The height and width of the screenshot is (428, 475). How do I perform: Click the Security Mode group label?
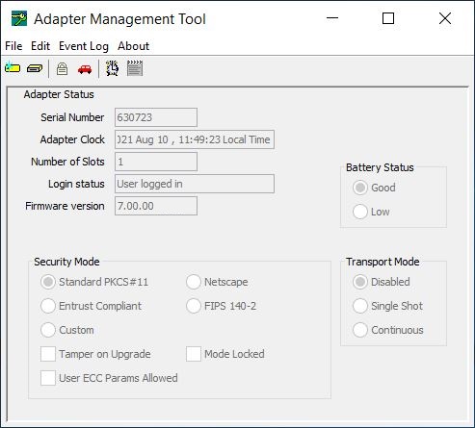pos(66,262)
